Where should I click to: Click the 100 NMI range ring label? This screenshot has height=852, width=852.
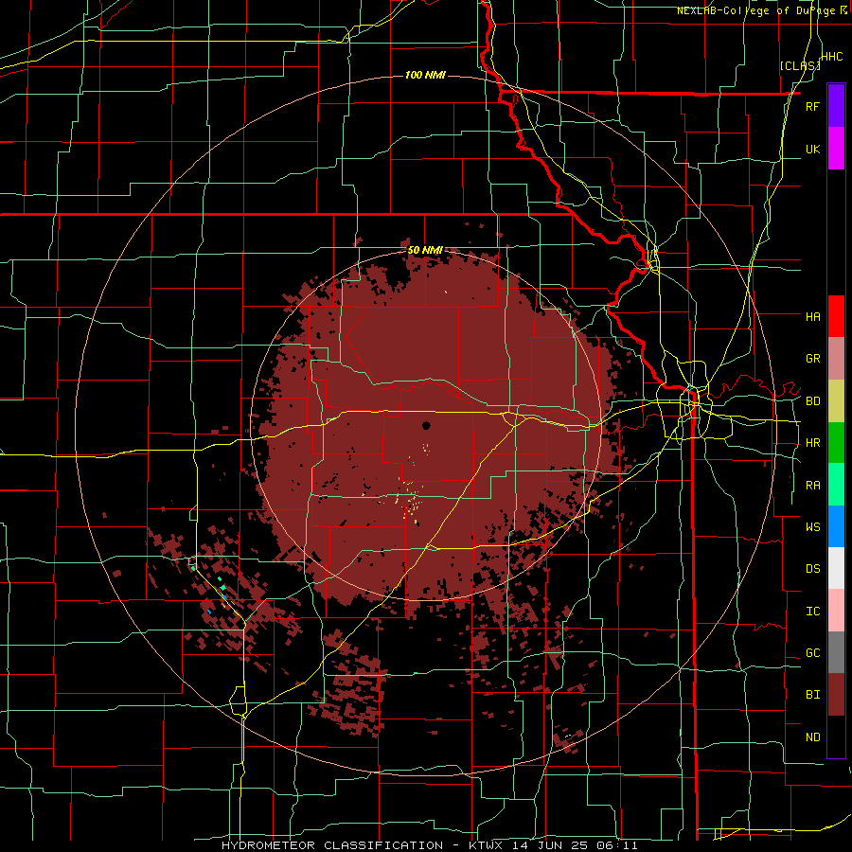click(425, 75)
